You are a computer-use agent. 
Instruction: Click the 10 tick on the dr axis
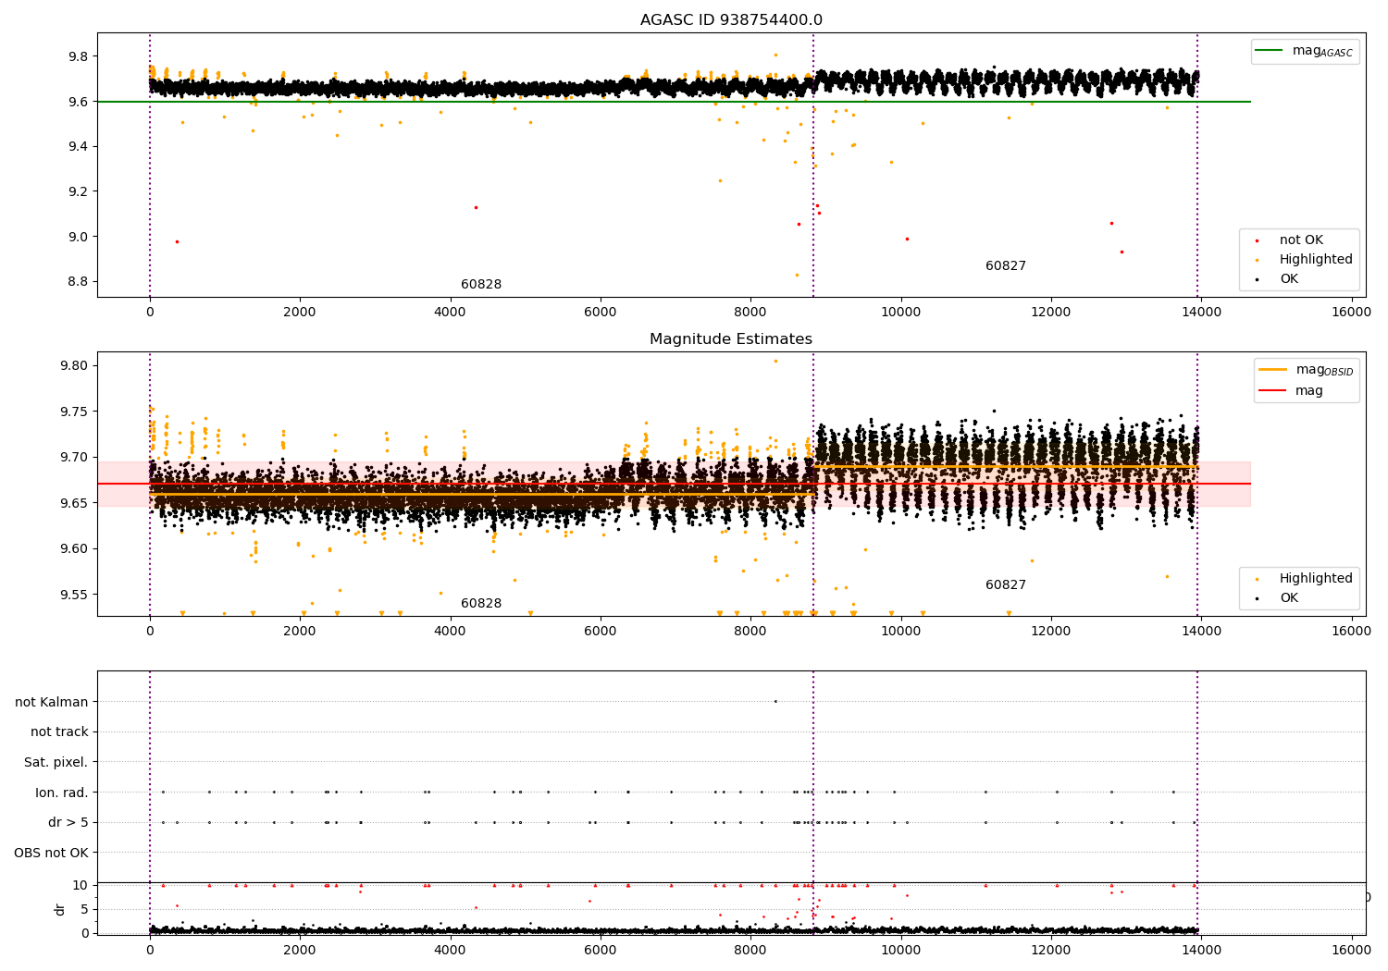pyautogui.click(x=81, y=885)
